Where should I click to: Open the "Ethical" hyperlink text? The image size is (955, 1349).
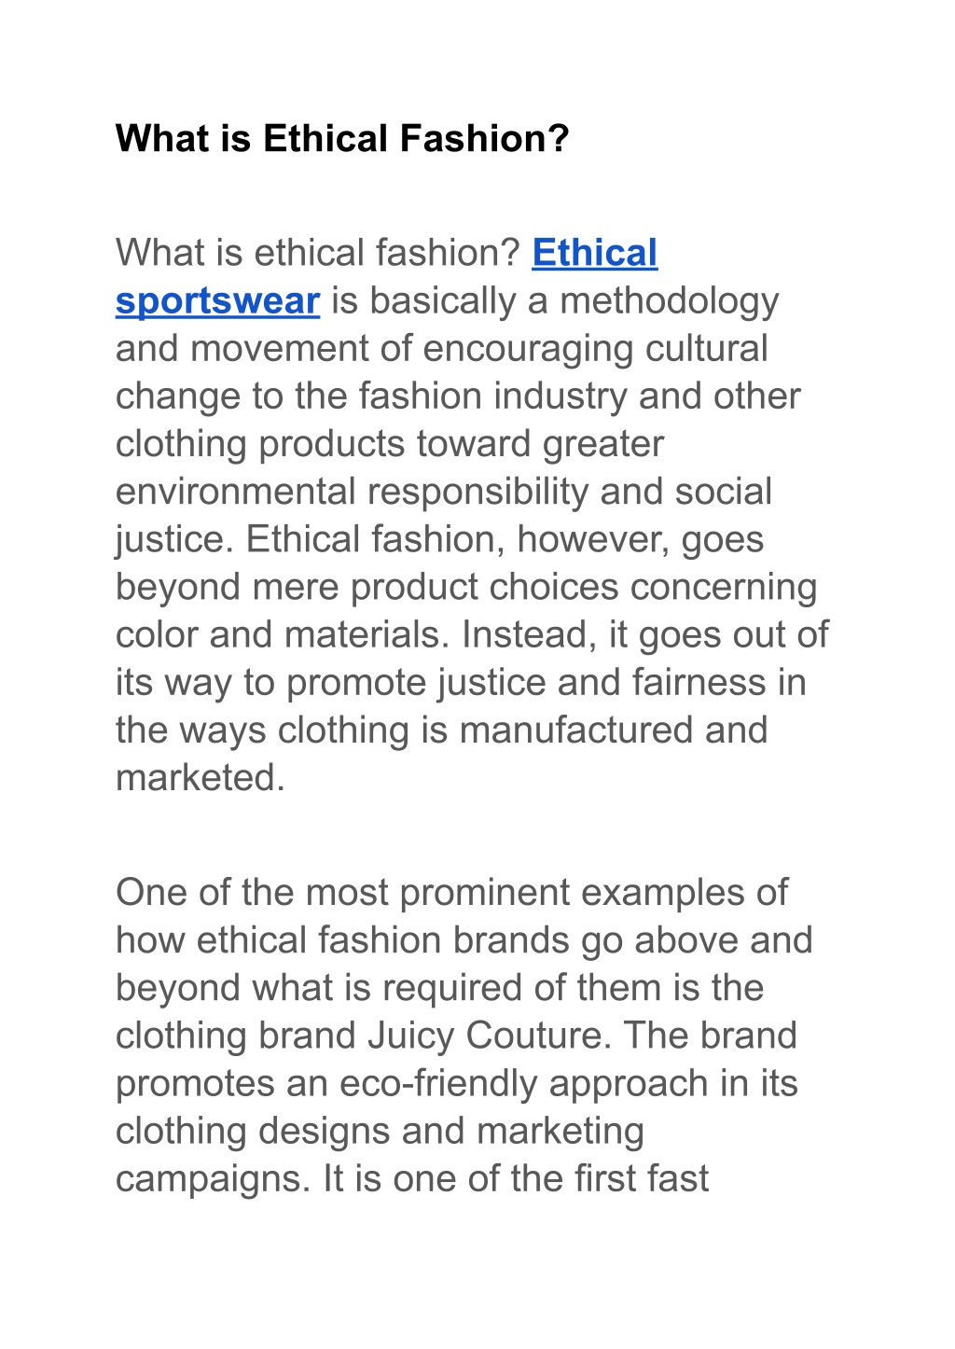pyautogui.click(x=594, y=254)
